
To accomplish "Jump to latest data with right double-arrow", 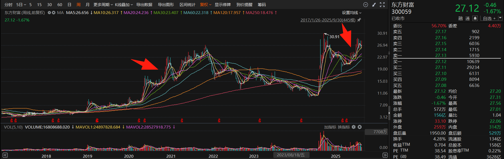I will [x=385, y=155].
